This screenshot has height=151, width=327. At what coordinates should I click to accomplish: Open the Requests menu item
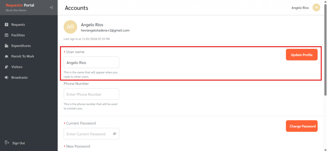[x=18, y=25]
